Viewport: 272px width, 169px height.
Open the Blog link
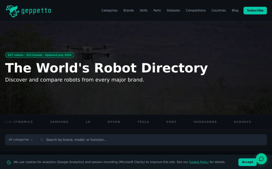(235, 10)
